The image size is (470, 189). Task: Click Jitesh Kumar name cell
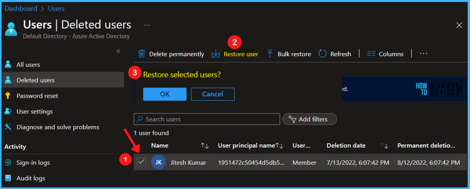point(188,163)
